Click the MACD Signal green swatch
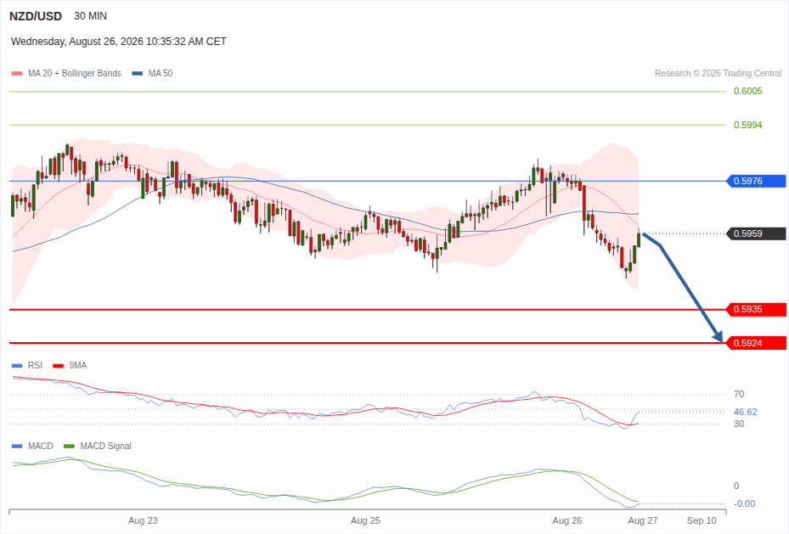Image resolution: width=789 pixels, height=534 pixels. [69, 446]
